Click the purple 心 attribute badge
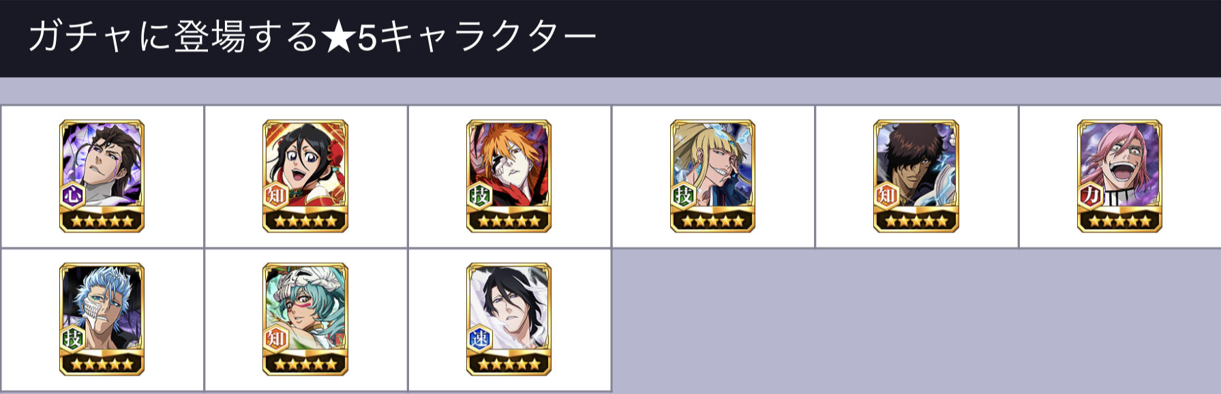The height and width of the screenshot is (394, 1221). (x=72, y=196)
